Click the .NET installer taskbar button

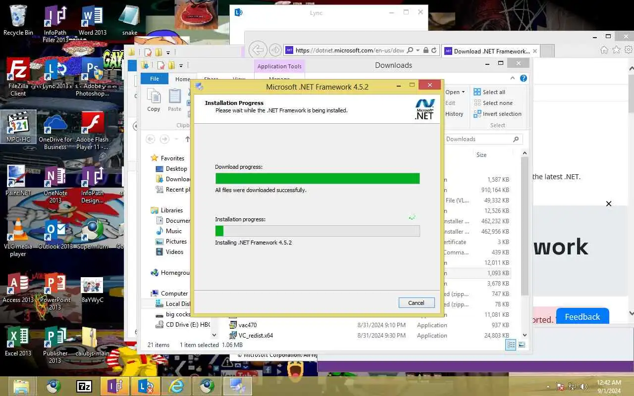coord(238,386)
